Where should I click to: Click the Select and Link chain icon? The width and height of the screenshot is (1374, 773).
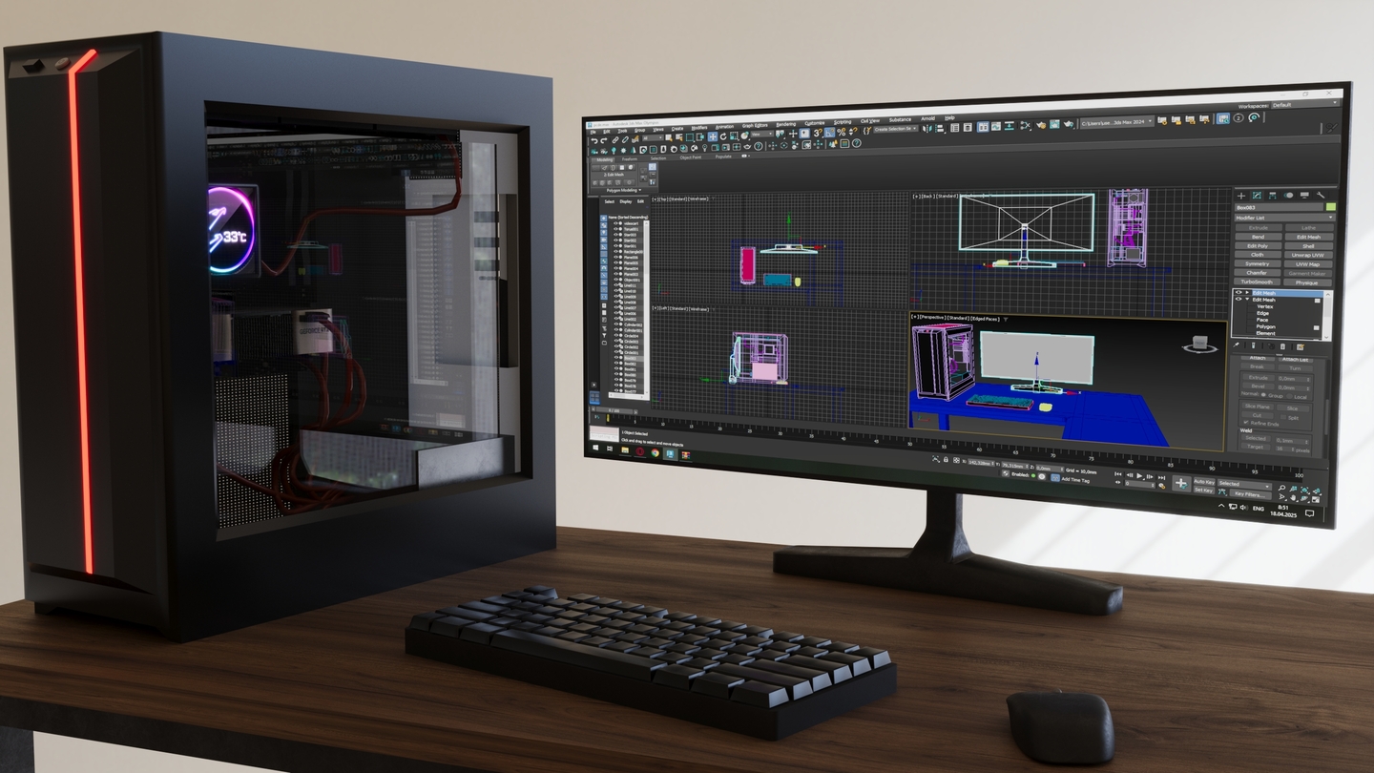(x=614, y=139)
